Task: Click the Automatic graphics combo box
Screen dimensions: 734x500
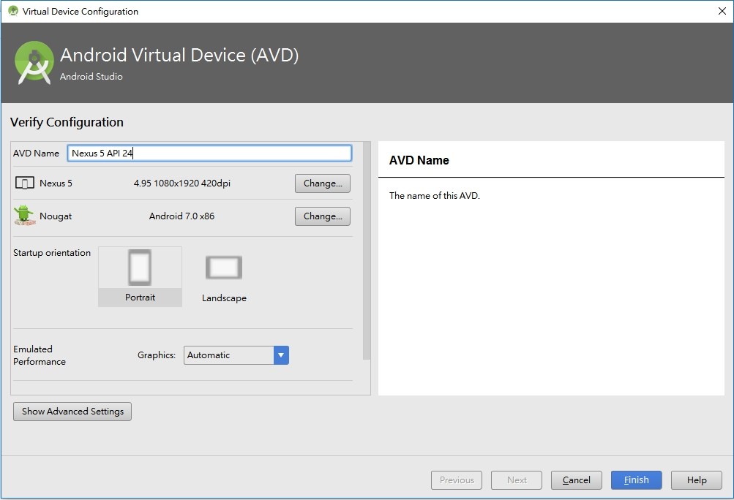Action: tap(236, 355)
